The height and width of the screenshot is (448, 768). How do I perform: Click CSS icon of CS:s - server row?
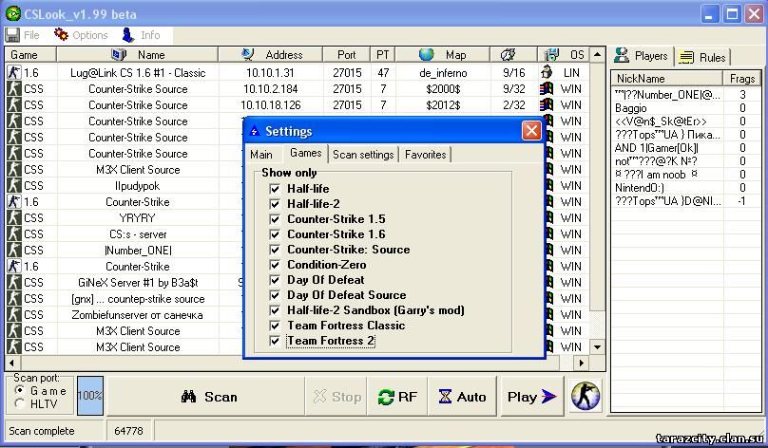tap(13, 233)
